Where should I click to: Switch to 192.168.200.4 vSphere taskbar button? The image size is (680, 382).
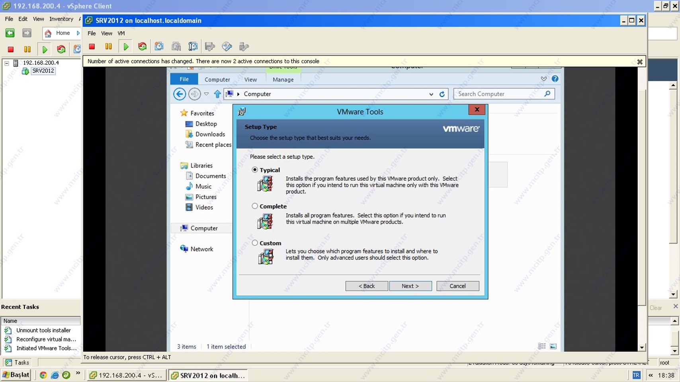[126, 375]
